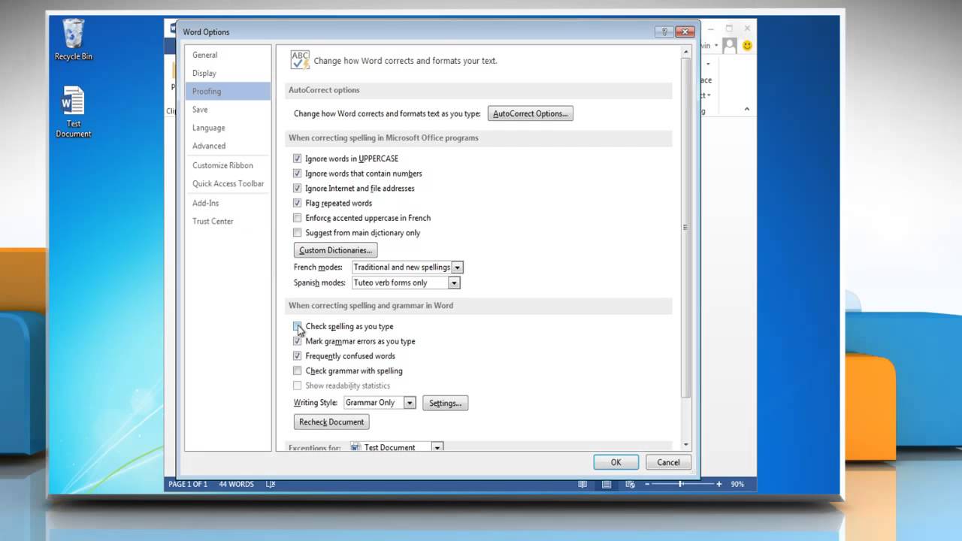
Task: Toggle Frequently confused words checkbox
Action: (298, 356)
